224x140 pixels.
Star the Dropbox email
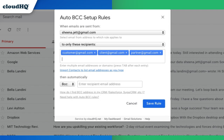(3, 117)
